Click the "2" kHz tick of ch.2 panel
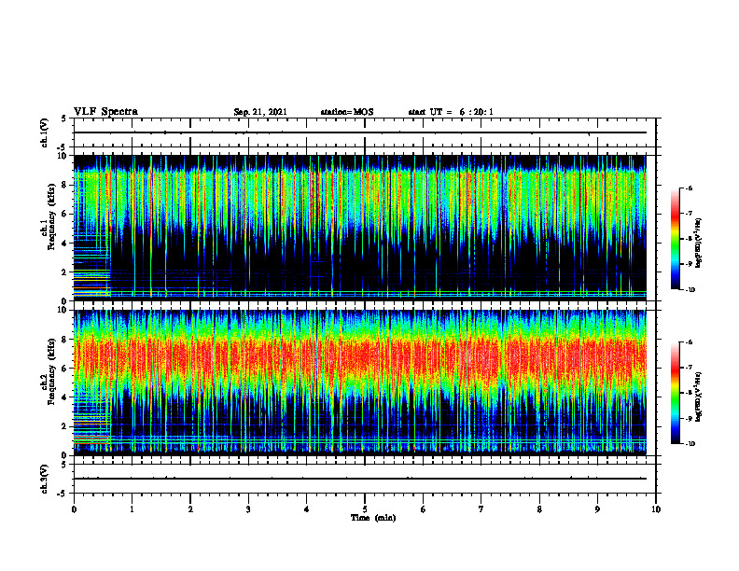 [65, 426]
